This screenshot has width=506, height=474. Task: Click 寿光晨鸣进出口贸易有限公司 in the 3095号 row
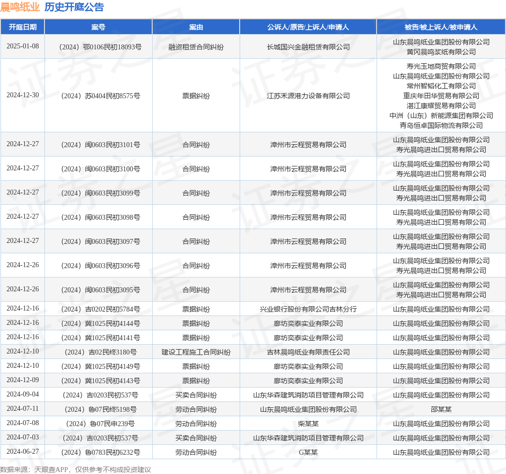pyautogui.click(x=441, y=295)
